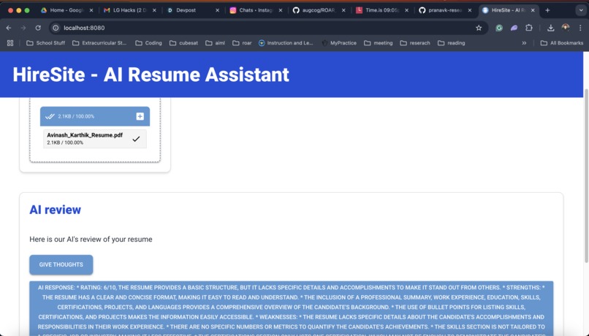Open the Chrome three-dot menu
The image size is (589, 336).
(580, 28)
